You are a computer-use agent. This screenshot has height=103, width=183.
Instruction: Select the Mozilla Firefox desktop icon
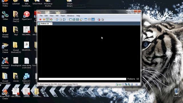click(x=5, y=3)
